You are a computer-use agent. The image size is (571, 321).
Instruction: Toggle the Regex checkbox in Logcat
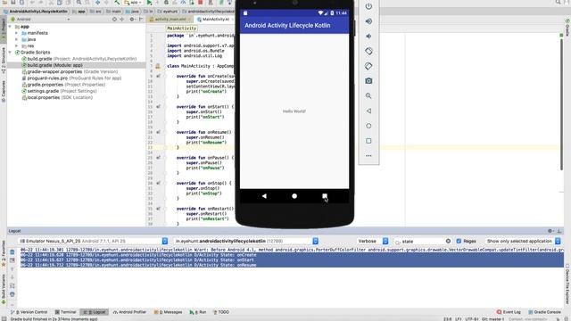coord(459,241)
